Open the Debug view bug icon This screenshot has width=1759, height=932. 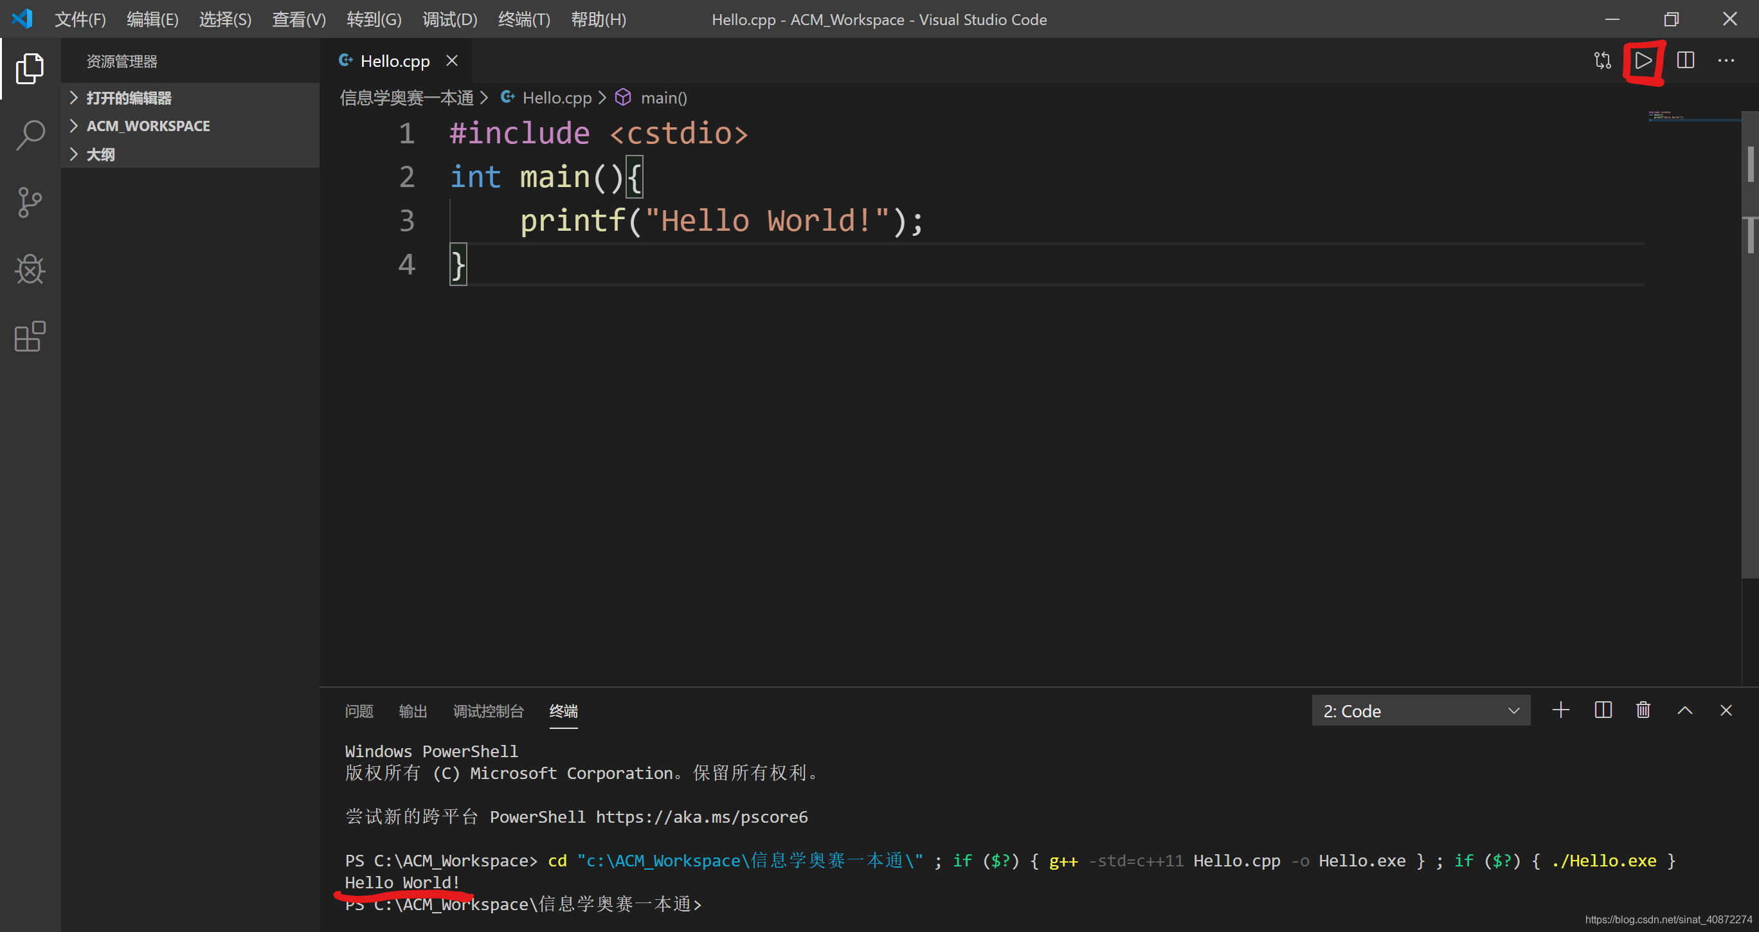pos(30,269)
